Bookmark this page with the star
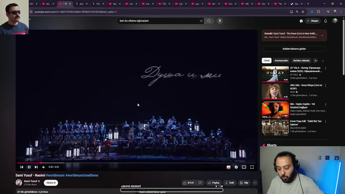 [x=303, y=12]
